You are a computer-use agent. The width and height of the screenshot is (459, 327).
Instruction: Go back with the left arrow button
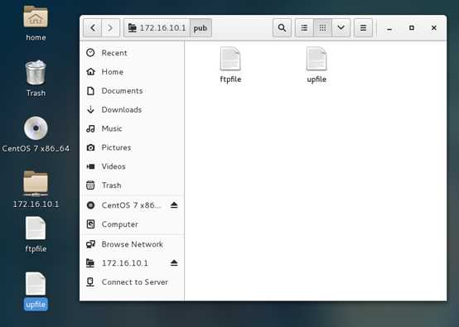93,28
